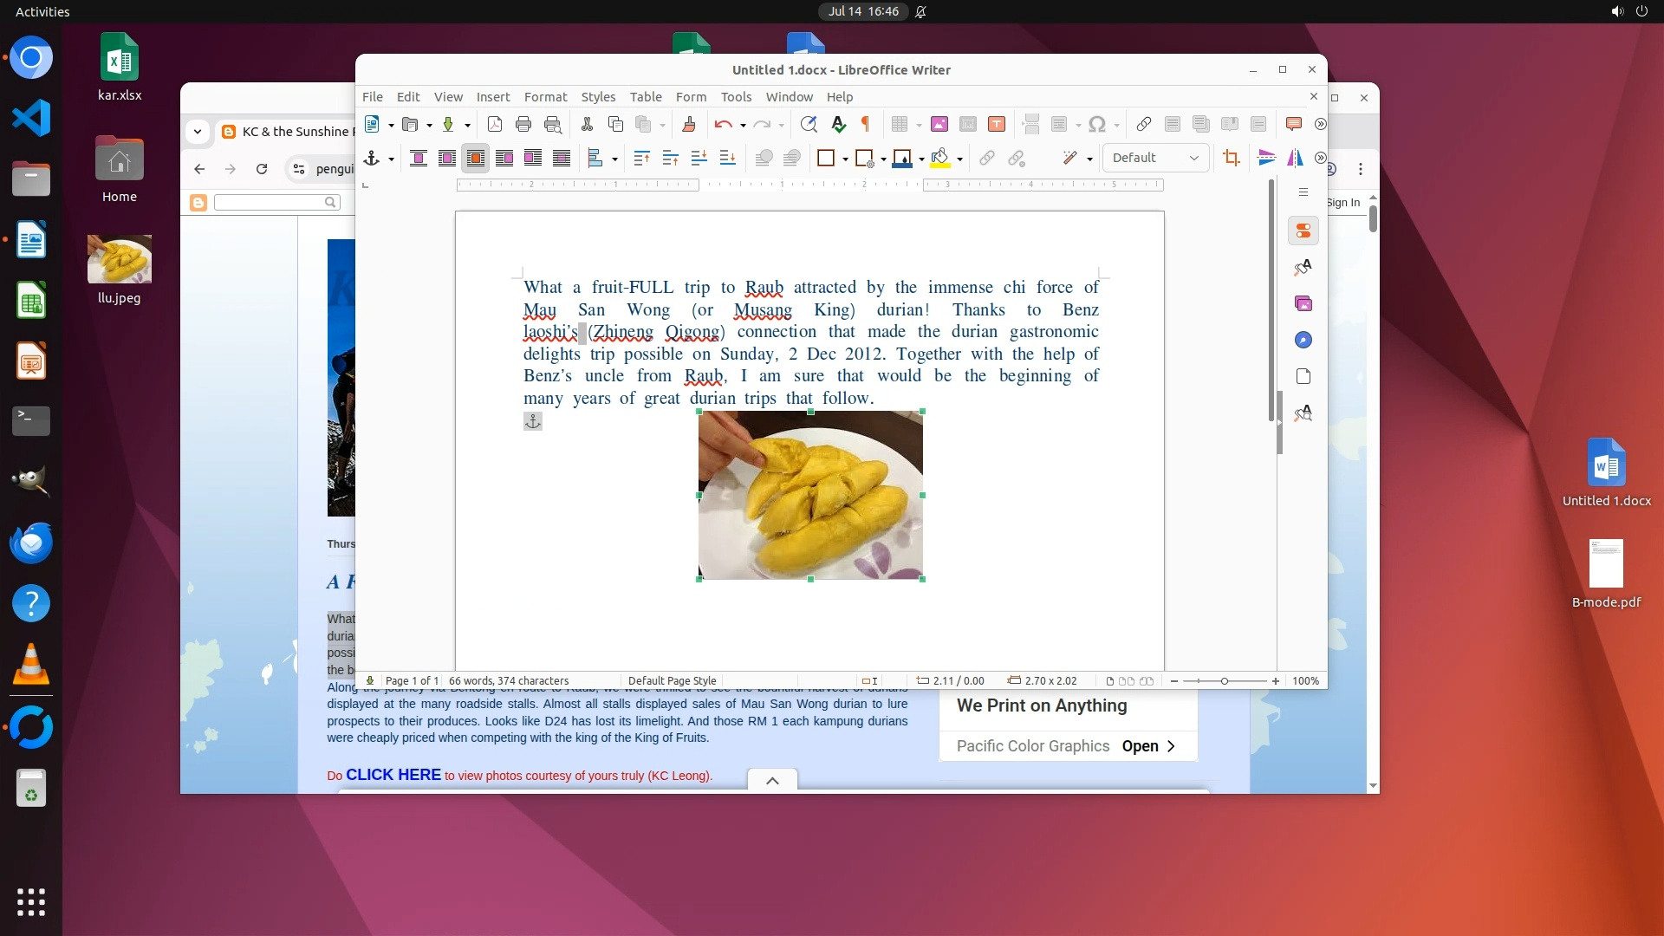Click the Insert Text Box icon
The width and height of the screenshot is (1664, 936).
tap(997, 124)
